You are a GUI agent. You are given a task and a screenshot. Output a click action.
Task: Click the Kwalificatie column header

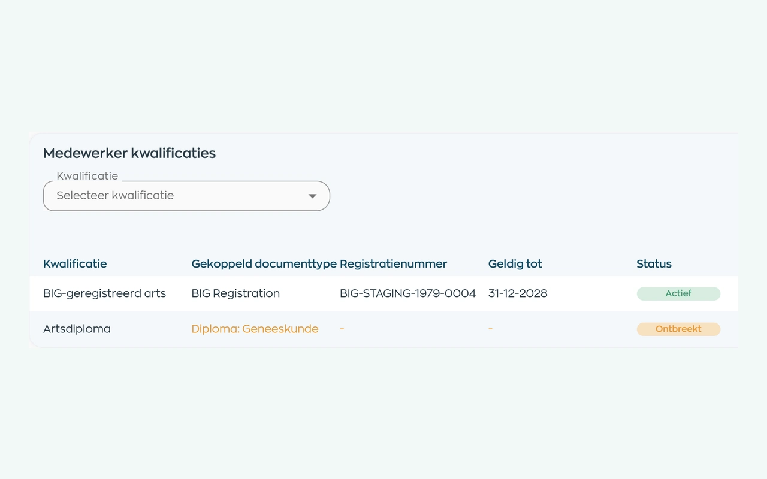click(x=75, y=264)
